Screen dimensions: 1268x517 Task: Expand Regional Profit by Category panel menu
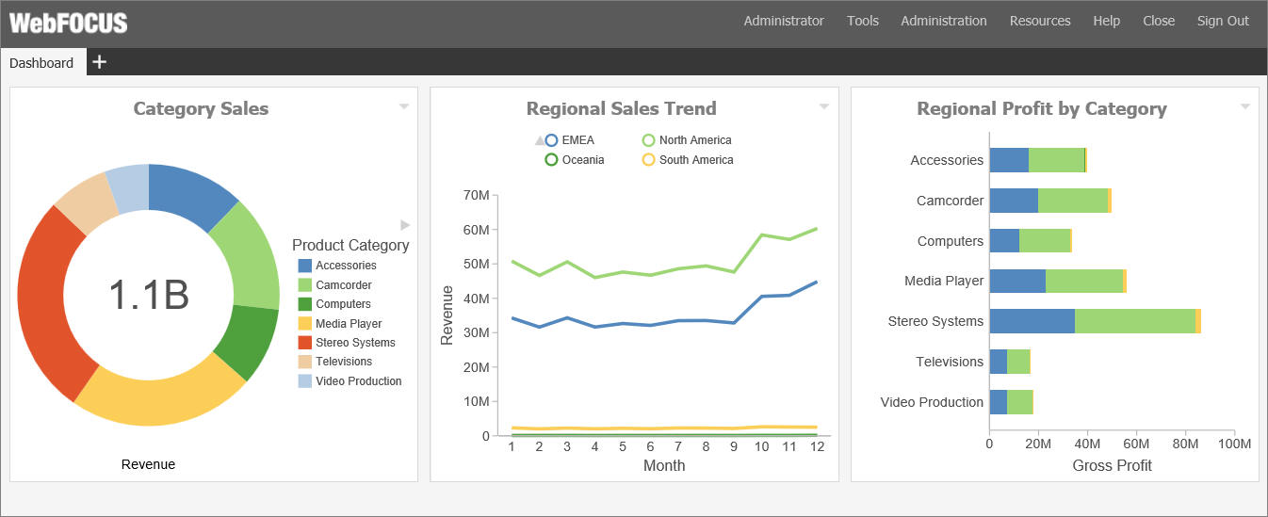pyautogui.click(x=1245, y=106)
